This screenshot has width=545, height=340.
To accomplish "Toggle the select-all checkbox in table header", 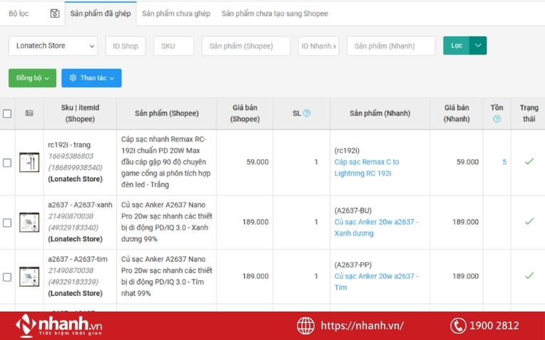I will pos(7,113).
